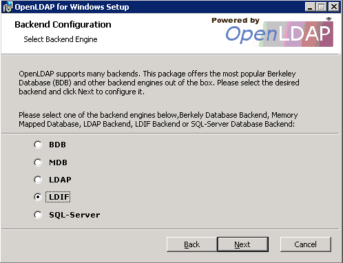
Task: Click the OpenLDAP for Windows Setup title
Action: (72, 7)
